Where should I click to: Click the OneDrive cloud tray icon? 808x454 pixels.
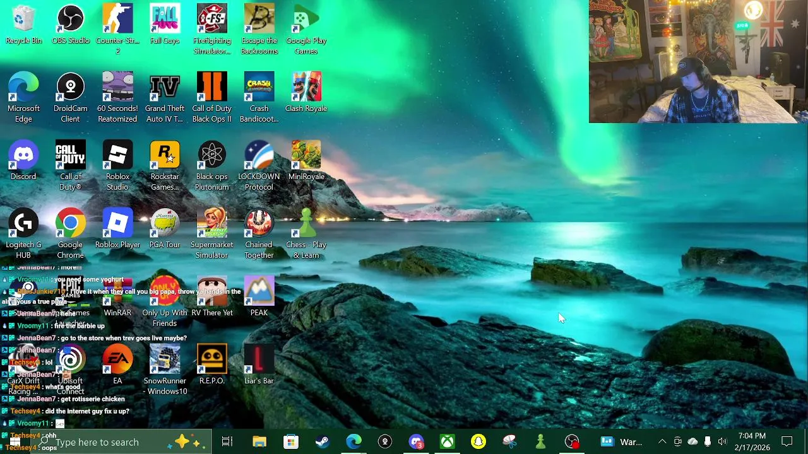pos(692,442)
